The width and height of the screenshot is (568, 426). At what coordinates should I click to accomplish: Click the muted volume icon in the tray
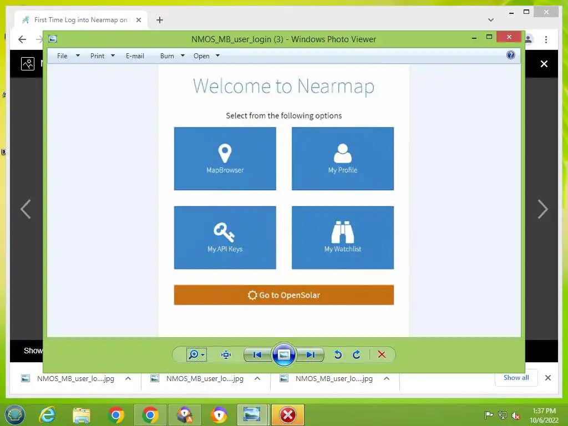tap(516, 415)
